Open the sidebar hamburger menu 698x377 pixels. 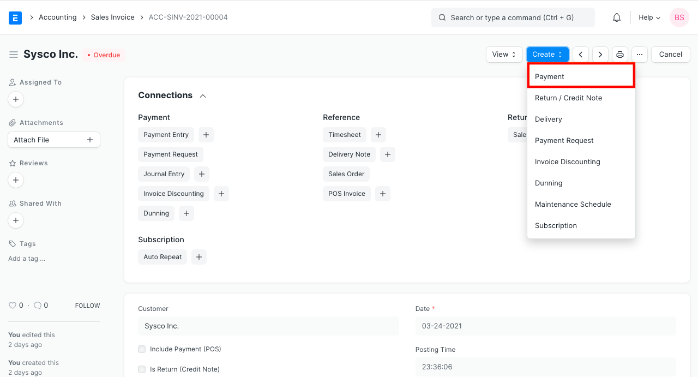coord(14,54)
